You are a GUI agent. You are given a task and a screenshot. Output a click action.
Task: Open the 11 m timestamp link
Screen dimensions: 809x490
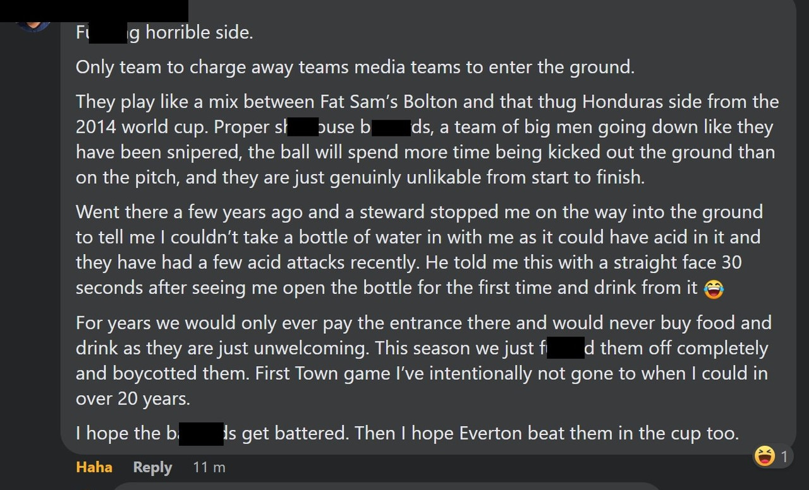click(209, 468)
